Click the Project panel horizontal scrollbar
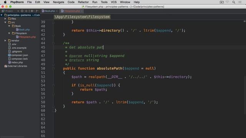246x138 pixels. (12, 137)
